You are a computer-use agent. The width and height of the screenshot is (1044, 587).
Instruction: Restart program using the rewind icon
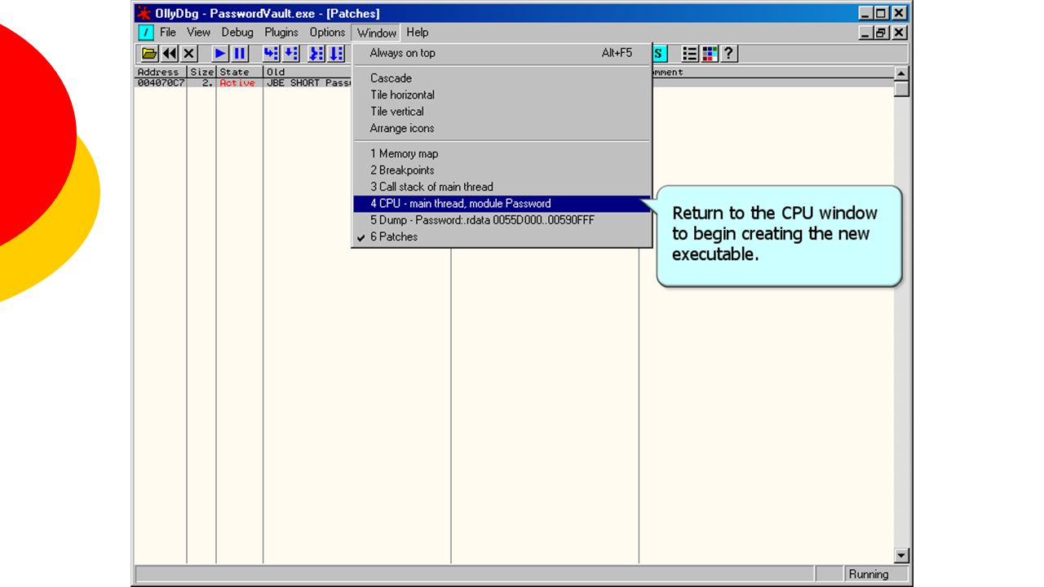(169, 54)
